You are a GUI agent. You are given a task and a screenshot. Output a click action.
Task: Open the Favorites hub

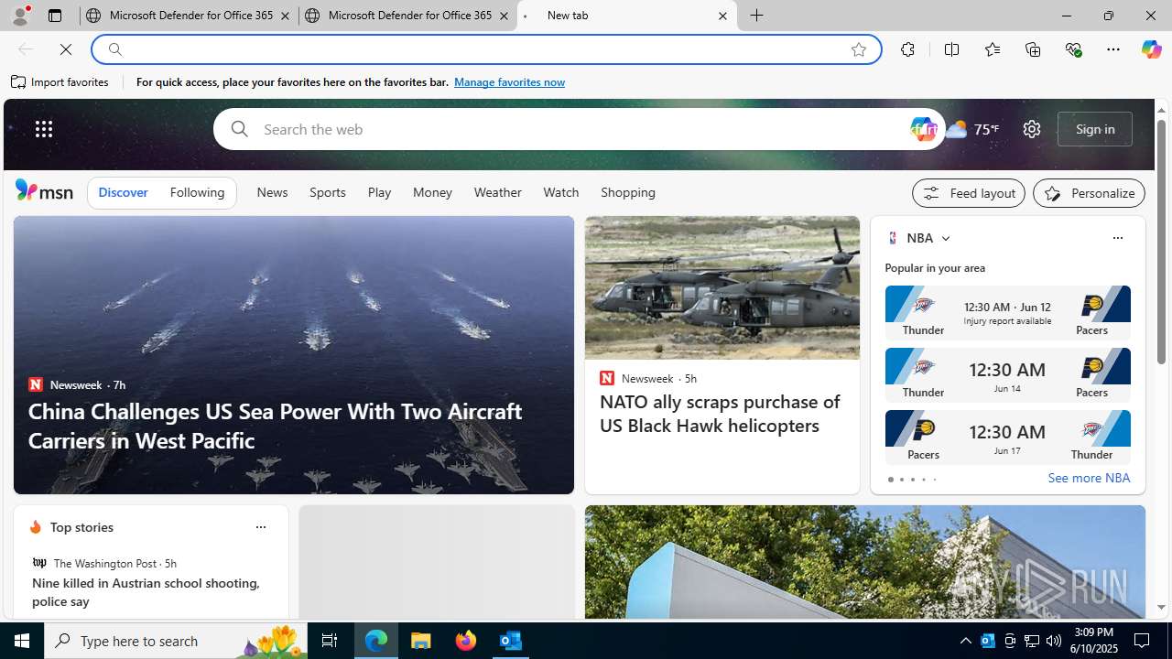point(992,49)
